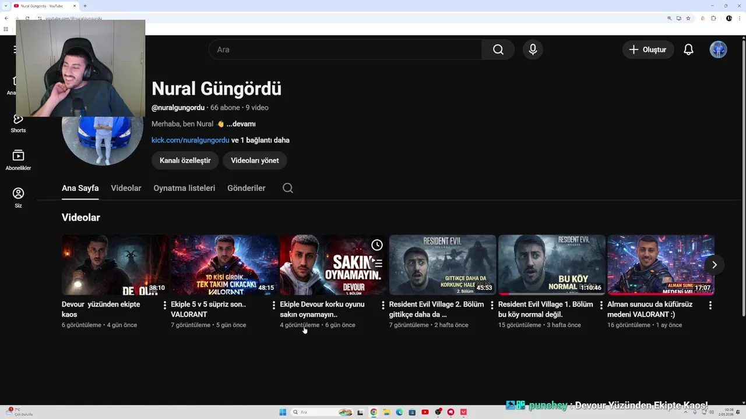Click the channel profile picture
This screenshot has height=419, width=746.
coord(103,141)
